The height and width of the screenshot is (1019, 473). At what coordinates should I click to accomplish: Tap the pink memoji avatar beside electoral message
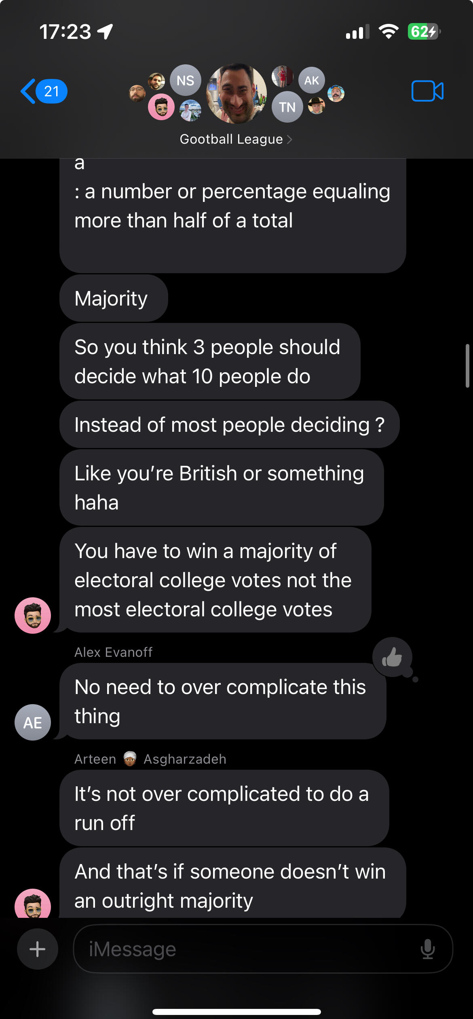click(x=33, y=615)
